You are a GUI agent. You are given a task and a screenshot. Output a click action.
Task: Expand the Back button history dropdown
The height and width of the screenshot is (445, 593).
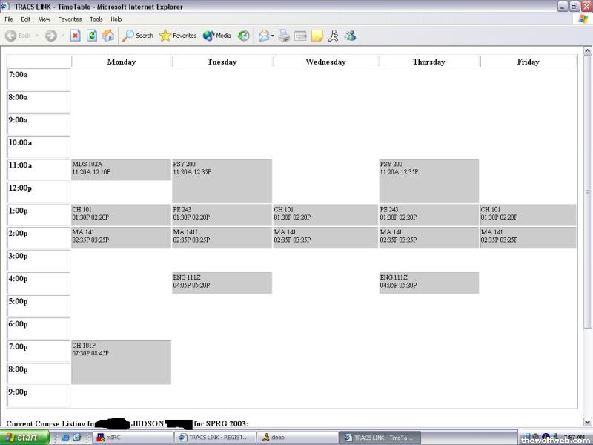[37, 36]
